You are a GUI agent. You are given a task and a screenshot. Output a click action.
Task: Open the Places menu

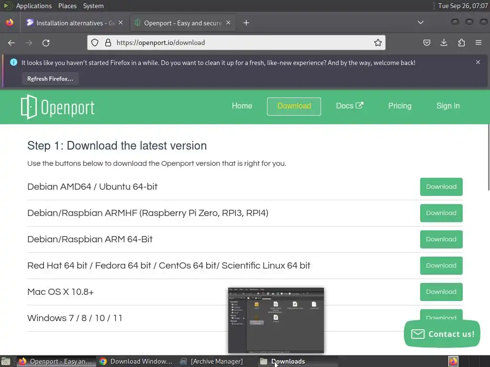[x=67, y=6]
